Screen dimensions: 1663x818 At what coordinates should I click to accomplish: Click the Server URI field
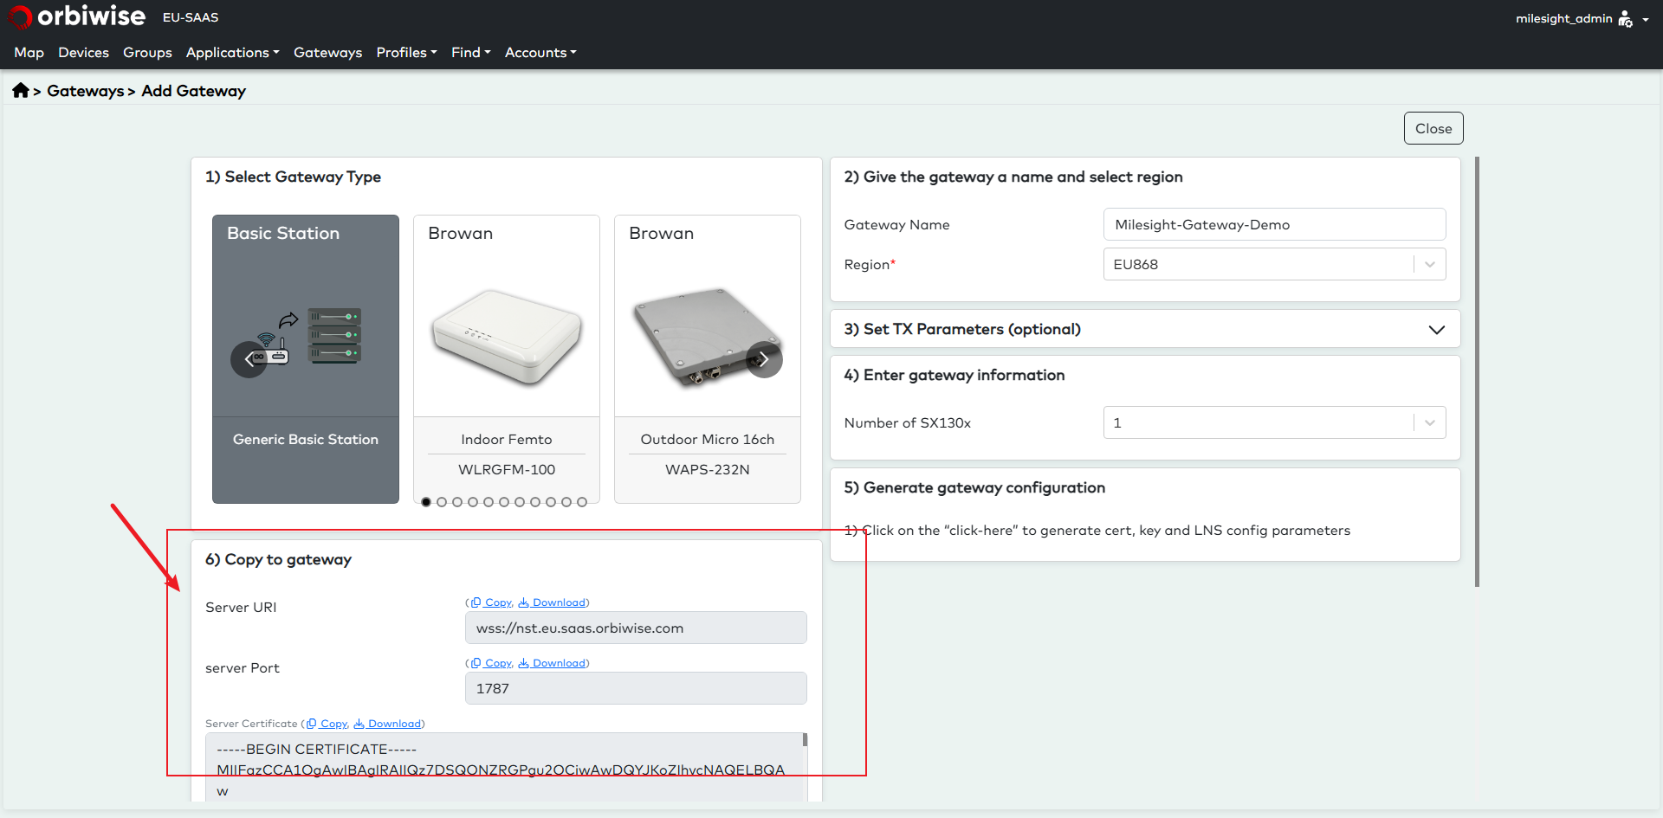pyautogui.click(x=636, y=628)
